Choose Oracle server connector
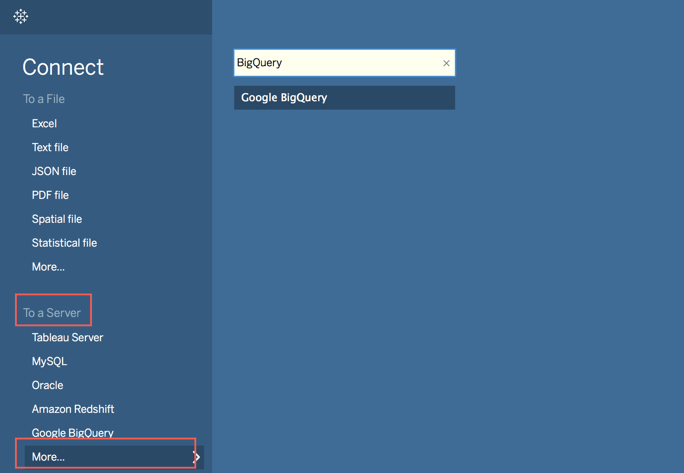This screenshot has height=473, width=684. pyautogui.click(x=47, y=385)
